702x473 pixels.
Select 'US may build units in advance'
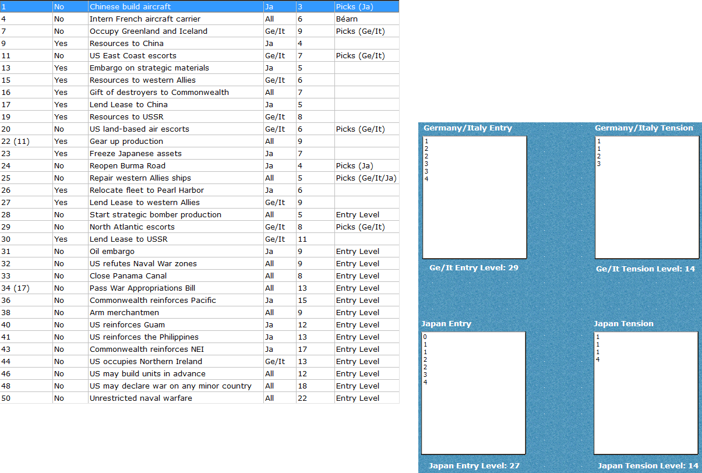(x=200, y=373)
